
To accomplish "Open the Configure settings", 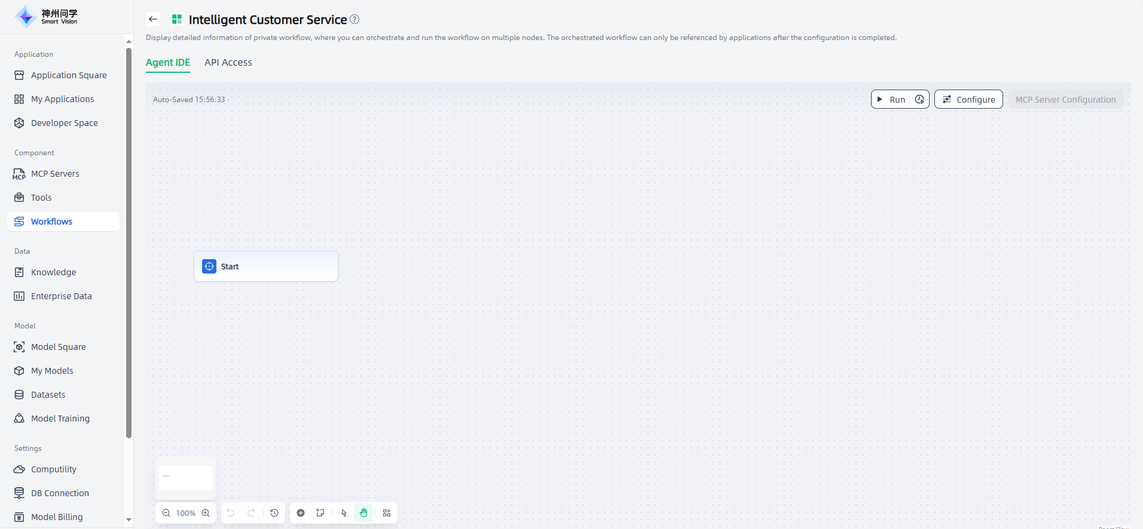I will pyautogui.click(x=968, y=100).
